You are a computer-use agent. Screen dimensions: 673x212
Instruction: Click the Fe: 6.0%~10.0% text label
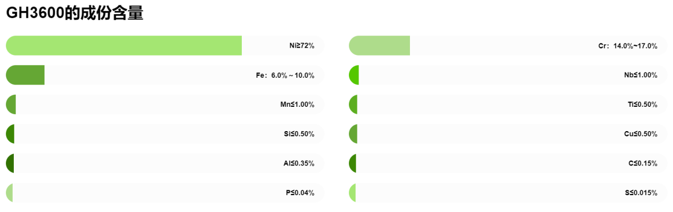point(285,76)
